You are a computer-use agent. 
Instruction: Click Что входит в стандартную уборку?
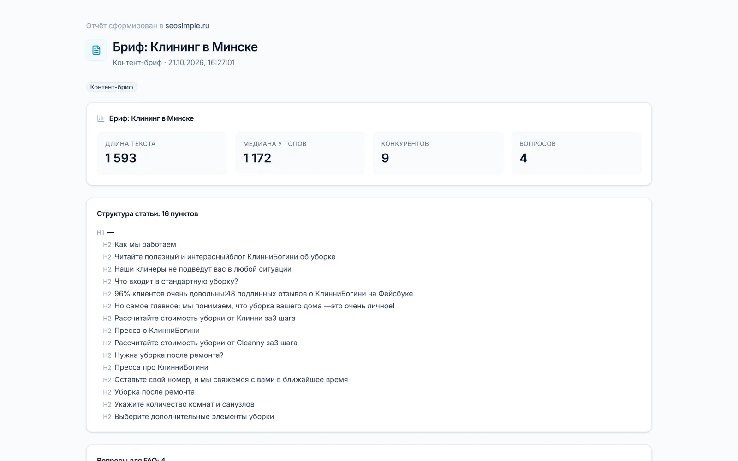[x=171, y=282]
